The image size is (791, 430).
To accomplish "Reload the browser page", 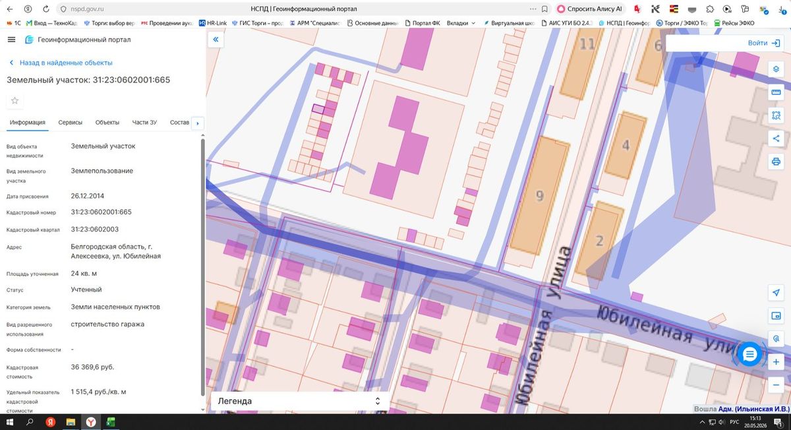I will pos(45,9).
